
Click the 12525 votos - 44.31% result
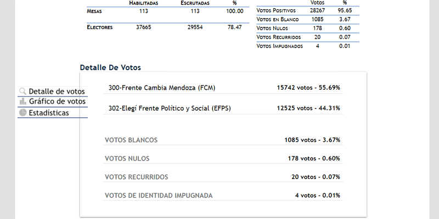[x=308, y=108]
